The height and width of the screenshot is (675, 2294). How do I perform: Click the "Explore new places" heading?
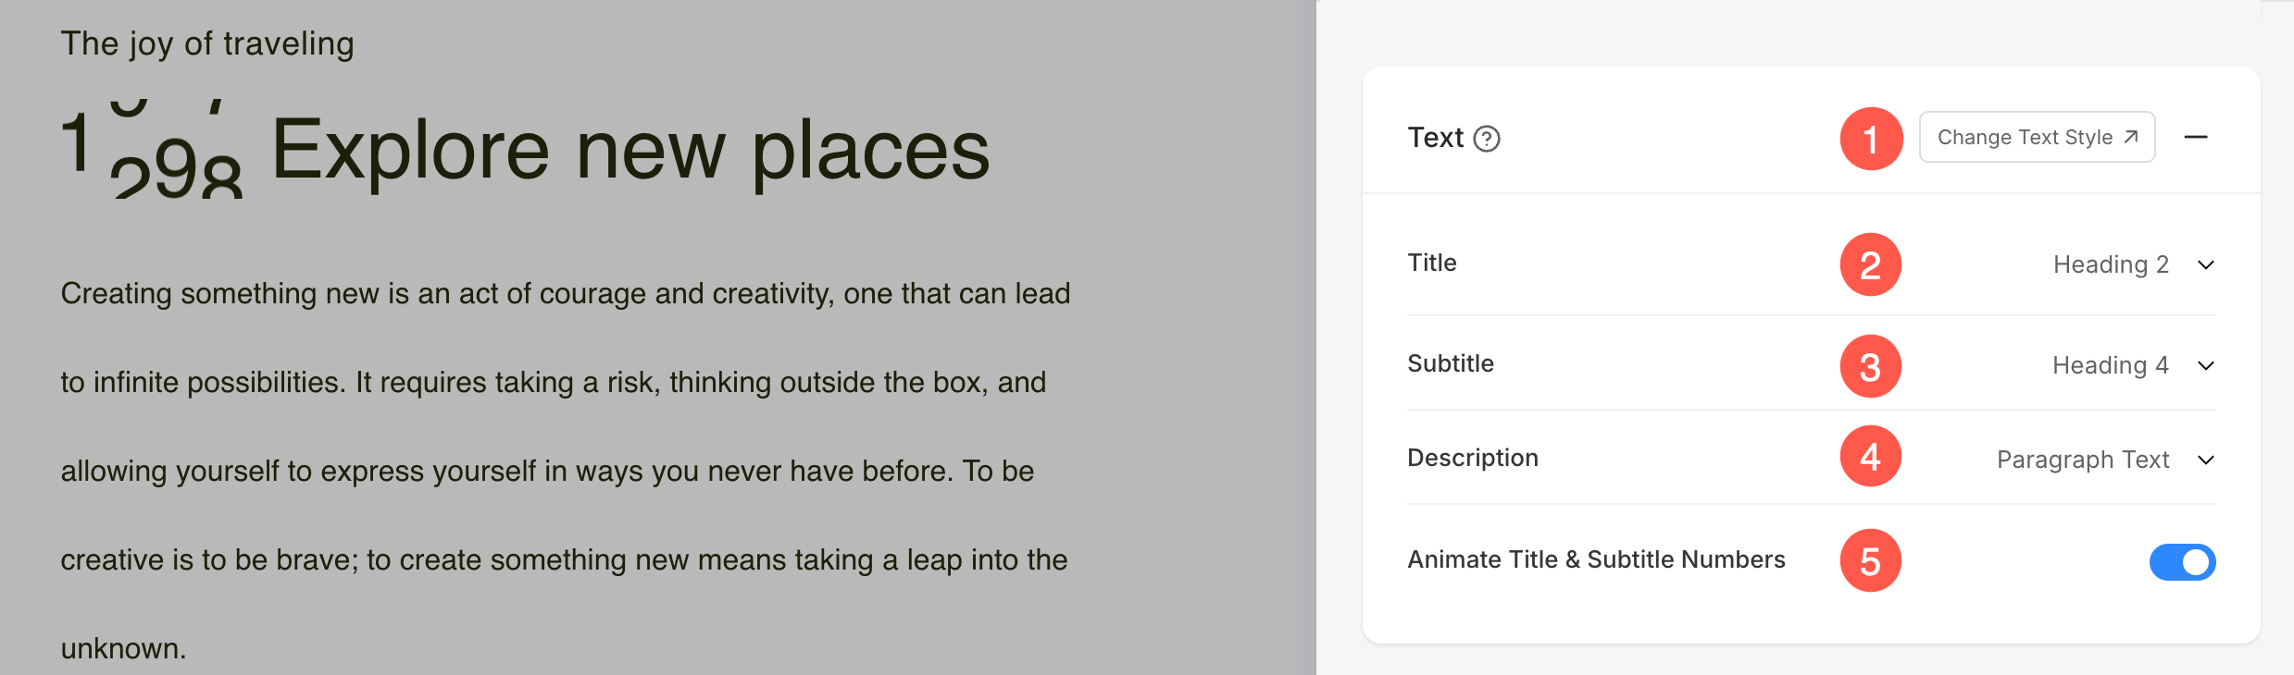click(x=630, y=150)
